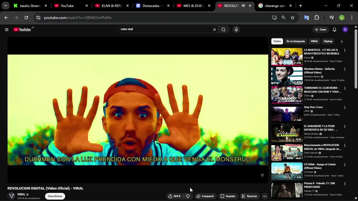The height and width of the screenshot is (201, 358).
Task: Open options for Pistola II Pekeño 77
Action: click(x=345, y=184)
